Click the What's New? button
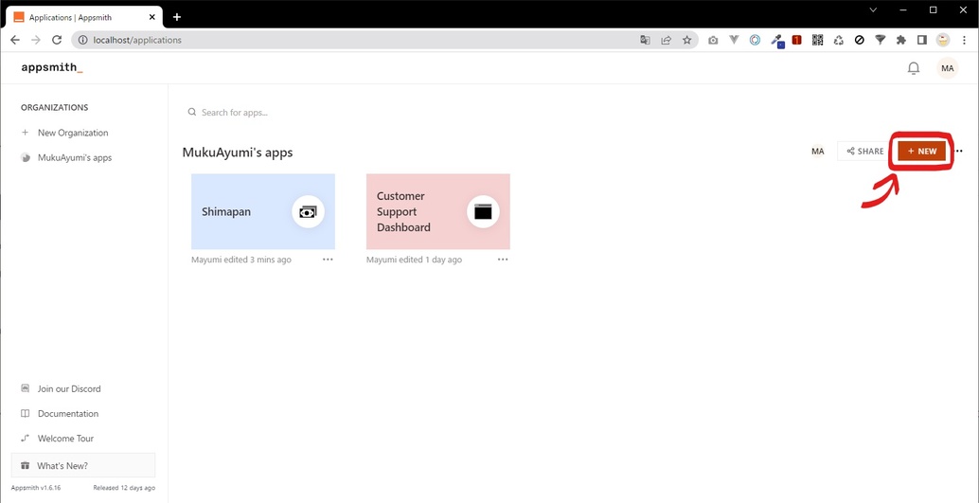Screen dimensions: 979x503 83,465
